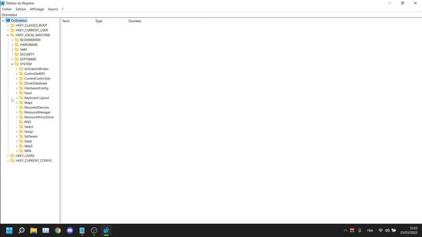Screen dimensions: 422x237
Task: Click the SYSTEM folder icon
Action: tap(16, 64)
